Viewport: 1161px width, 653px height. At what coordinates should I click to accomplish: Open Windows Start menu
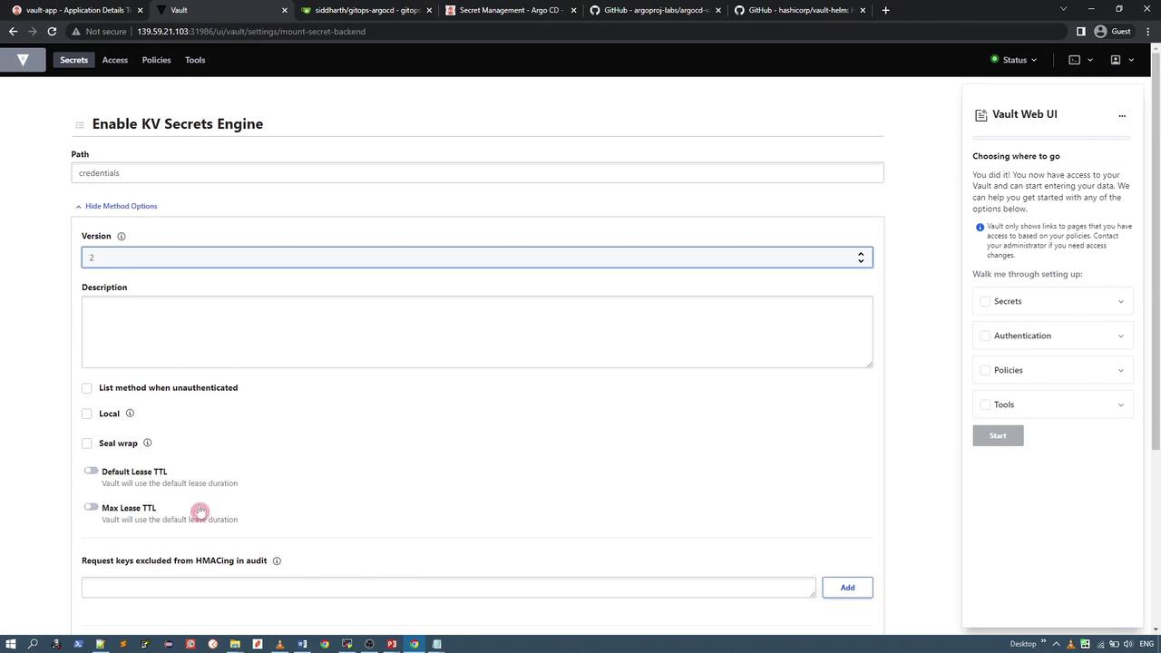click(11, 645)
